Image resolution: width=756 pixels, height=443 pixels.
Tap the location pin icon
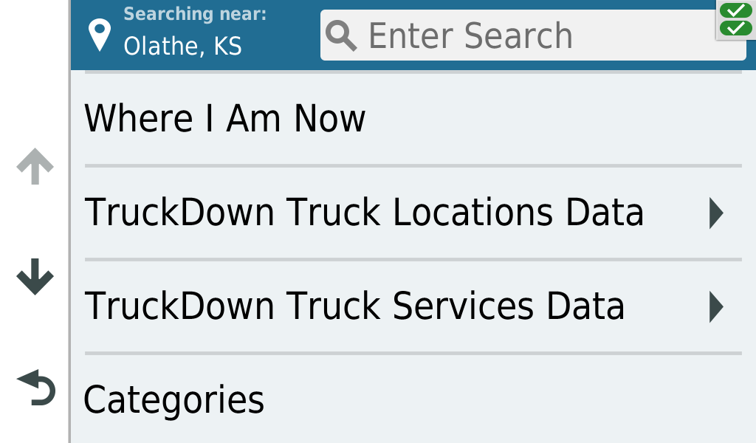pyautogui.click(x=100, y=35)
